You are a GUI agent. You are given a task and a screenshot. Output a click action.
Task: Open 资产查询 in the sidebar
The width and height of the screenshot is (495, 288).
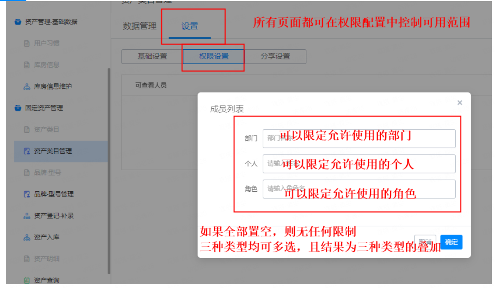point(47,281)
